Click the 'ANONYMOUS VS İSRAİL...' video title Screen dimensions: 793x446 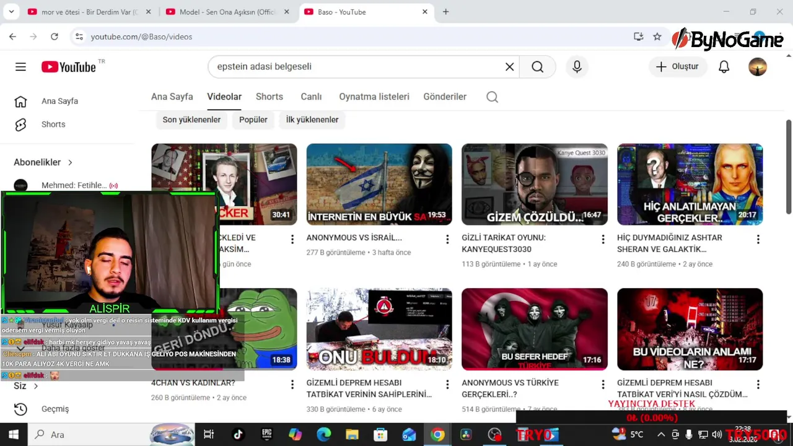tap(354, 238)
